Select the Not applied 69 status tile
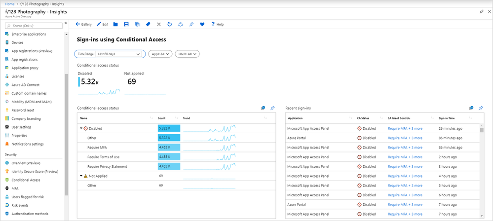The height and width of the screenshot is (221, 493). (145, 83)
